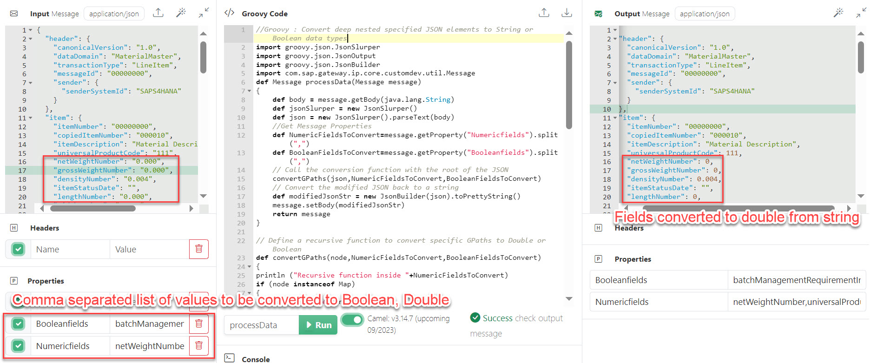The image size is (870, 363).
Task: Click the Input Message envelope icon
Action: coord(14,13)
